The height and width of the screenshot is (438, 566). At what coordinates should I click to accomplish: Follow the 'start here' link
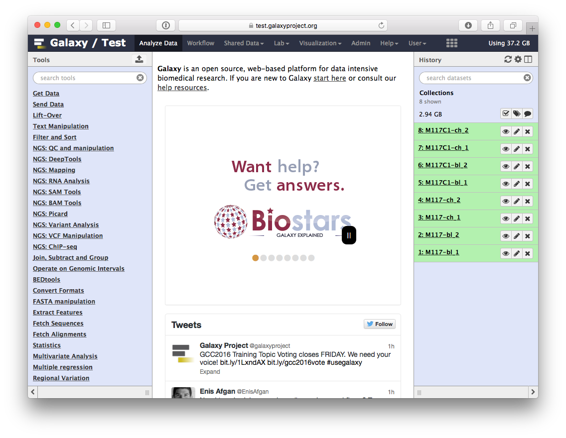[x=329, y=78]
